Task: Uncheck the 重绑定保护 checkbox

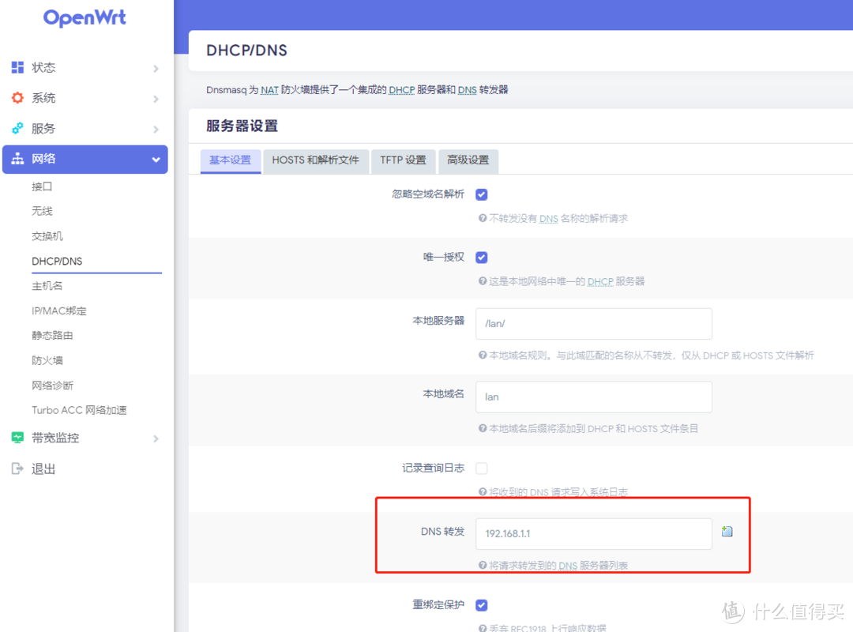Action: tap(481, 604)
